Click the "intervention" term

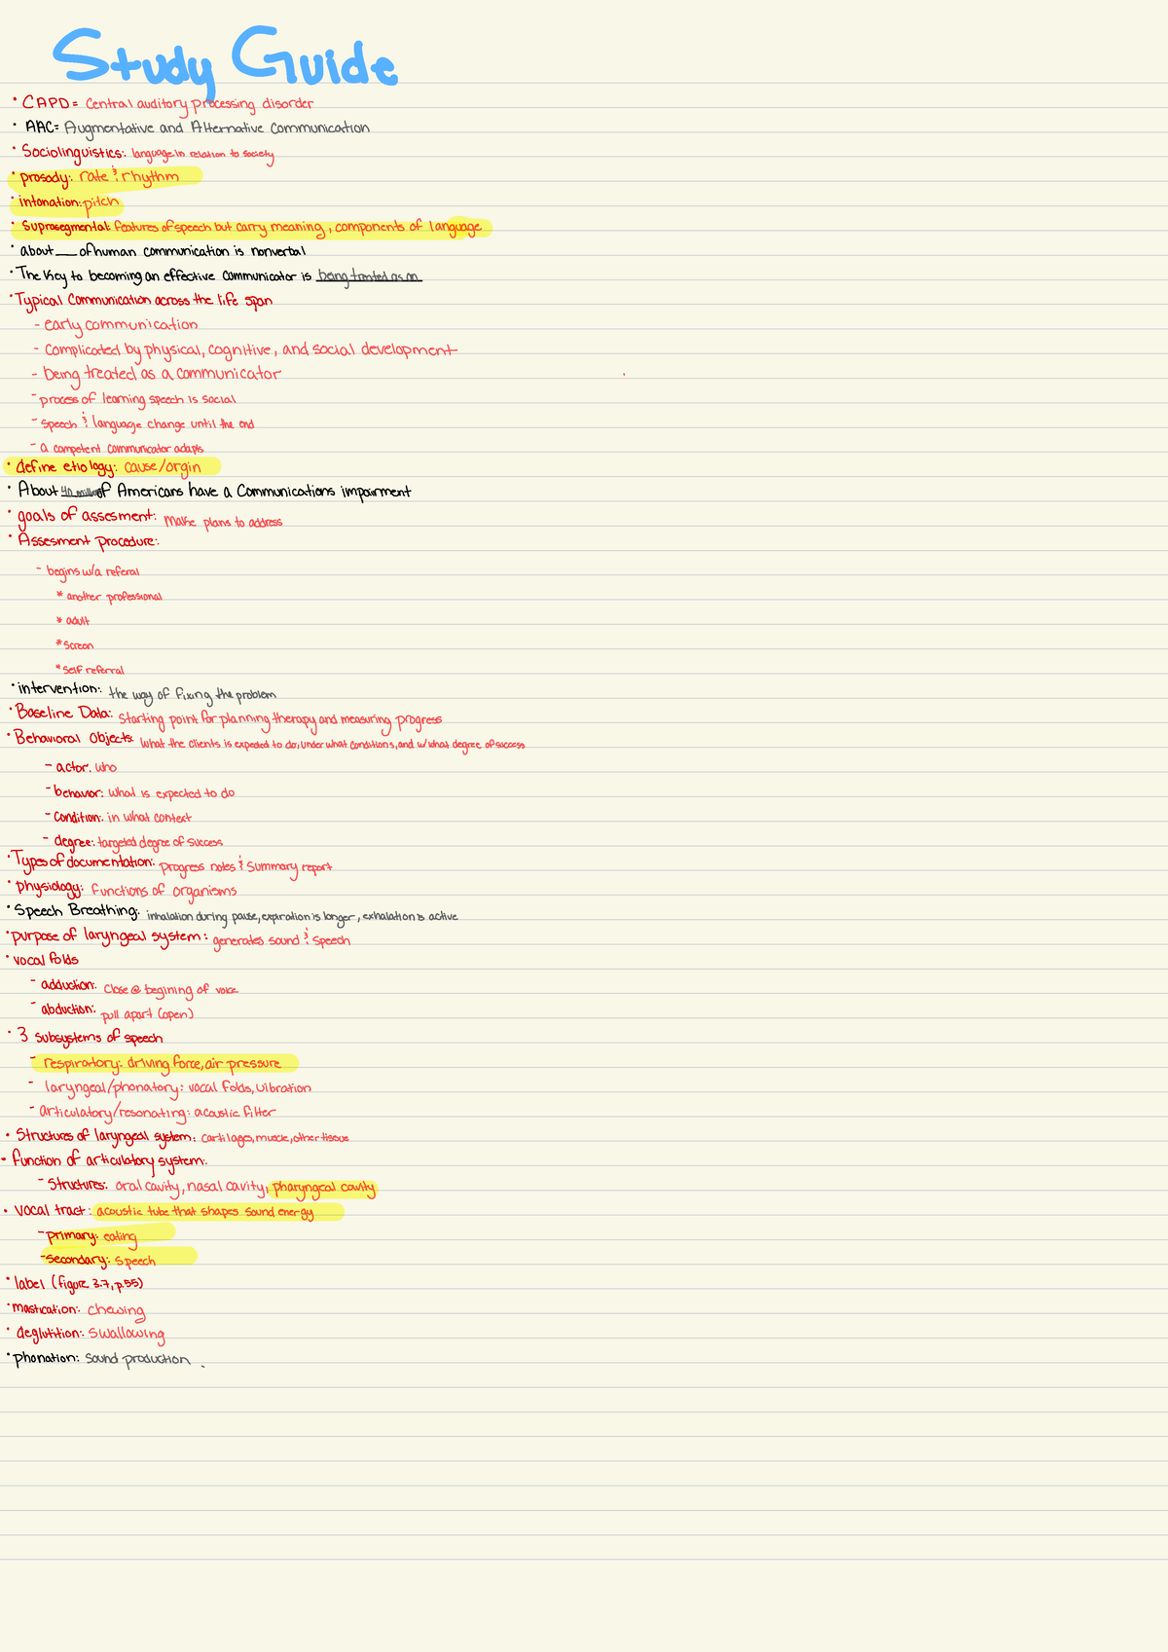(x=58, y=689)
